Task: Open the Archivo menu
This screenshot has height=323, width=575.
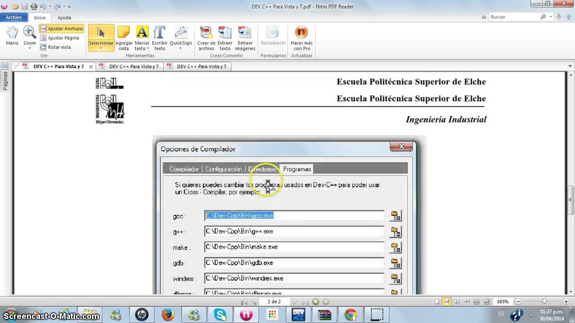Action: coord(14,17)
